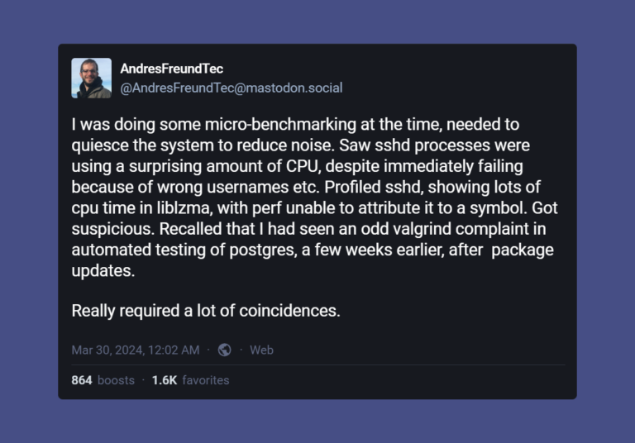View the 1.6K favorites list
The width and height of the screenshot is (635, 443).
click(190, 380)
